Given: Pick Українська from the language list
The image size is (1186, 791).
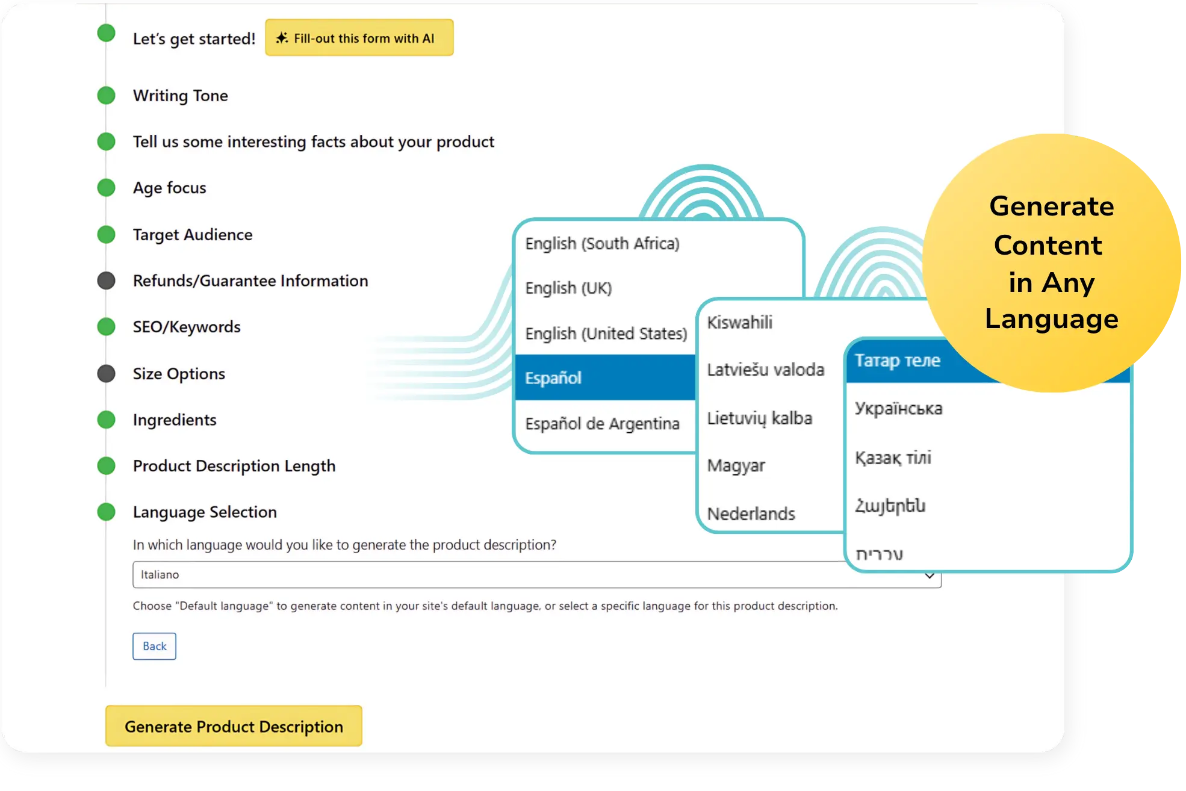Looking at the screenshot, I should pos(899,409).
